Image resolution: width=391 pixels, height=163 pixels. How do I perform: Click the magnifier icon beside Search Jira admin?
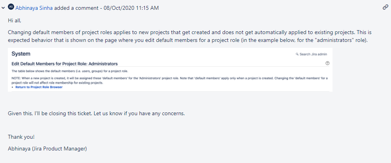coord(297,54)
